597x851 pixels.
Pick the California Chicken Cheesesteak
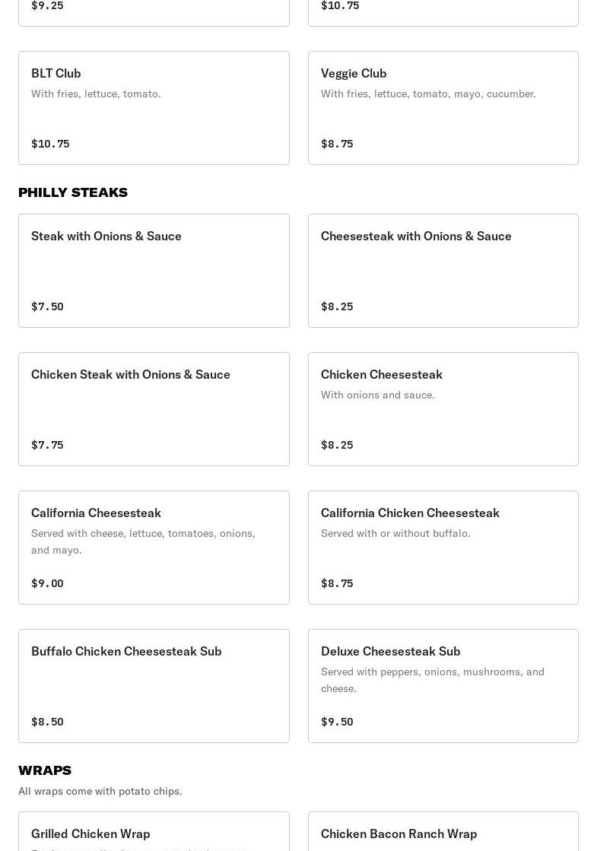443,548
